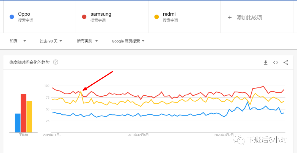Click the 2019年12月5日 date on the timeline
This screenshot has width=297, height=153.
(138, 135)
